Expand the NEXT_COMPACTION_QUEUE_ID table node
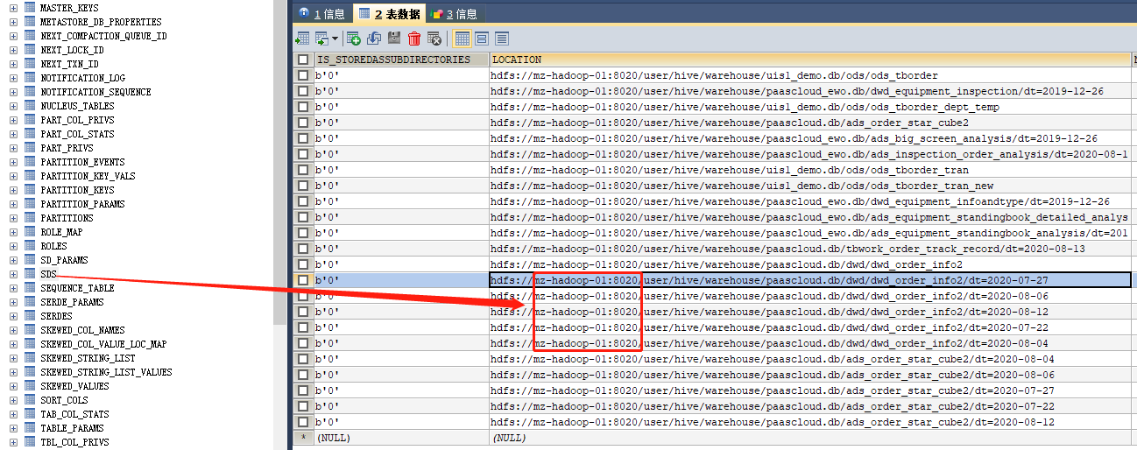The width and height of the screenshot is (1137, 450). click(13, 36)
